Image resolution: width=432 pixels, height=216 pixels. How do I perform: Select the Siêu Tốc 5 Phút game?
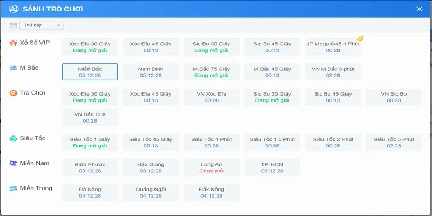(394, 142)
